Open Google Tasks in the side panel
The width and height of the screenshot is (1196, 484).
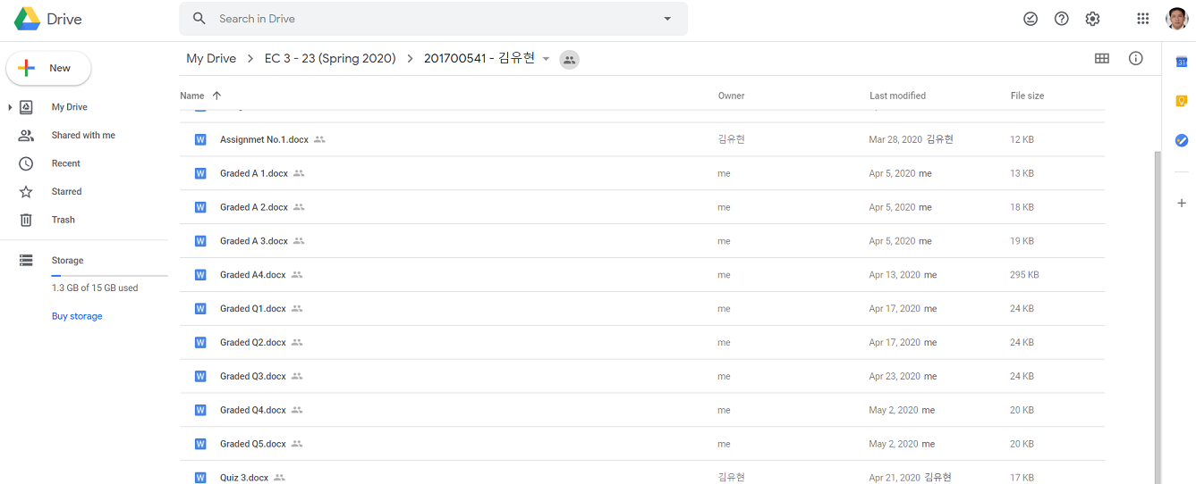pyautogui.click(x=1181, y=140)
